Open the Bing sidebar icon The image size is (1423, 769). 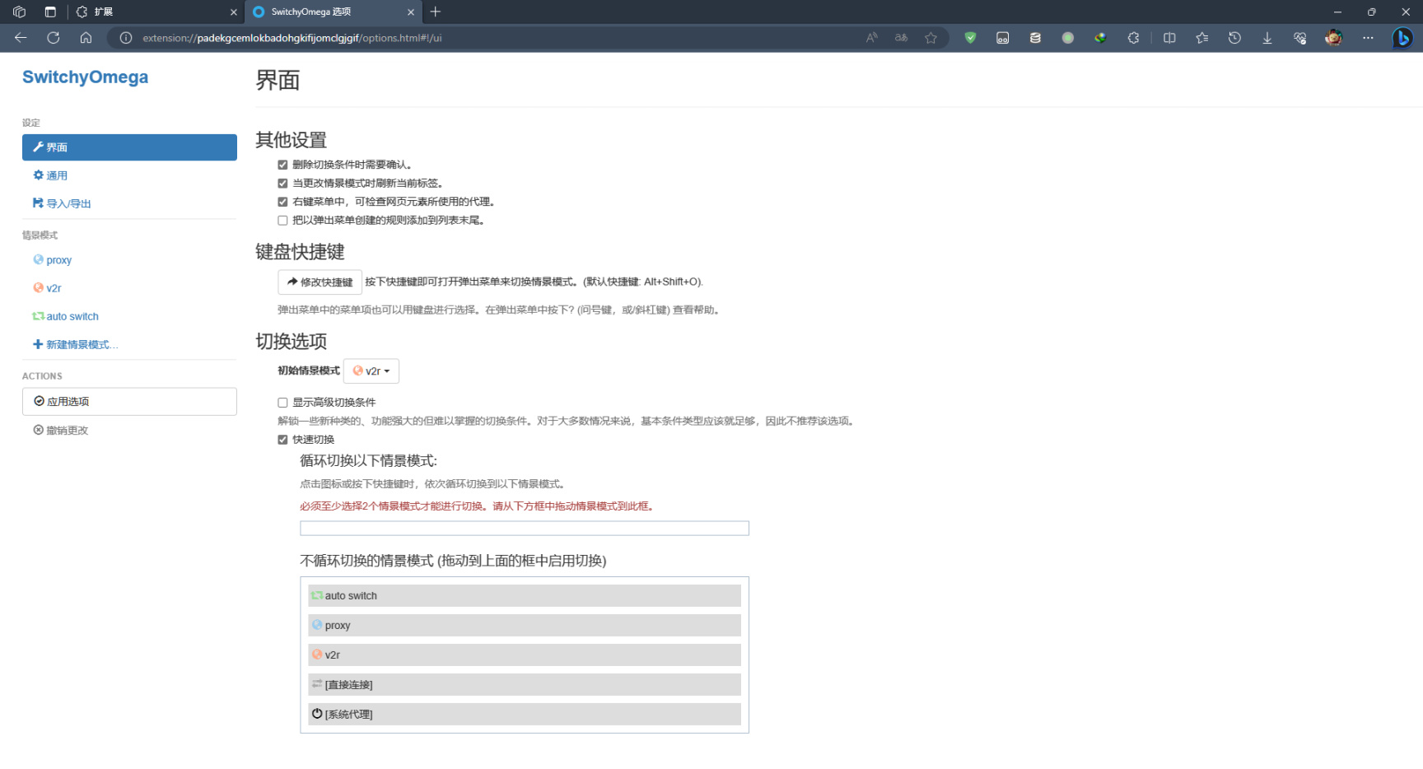click(1402, 38)
